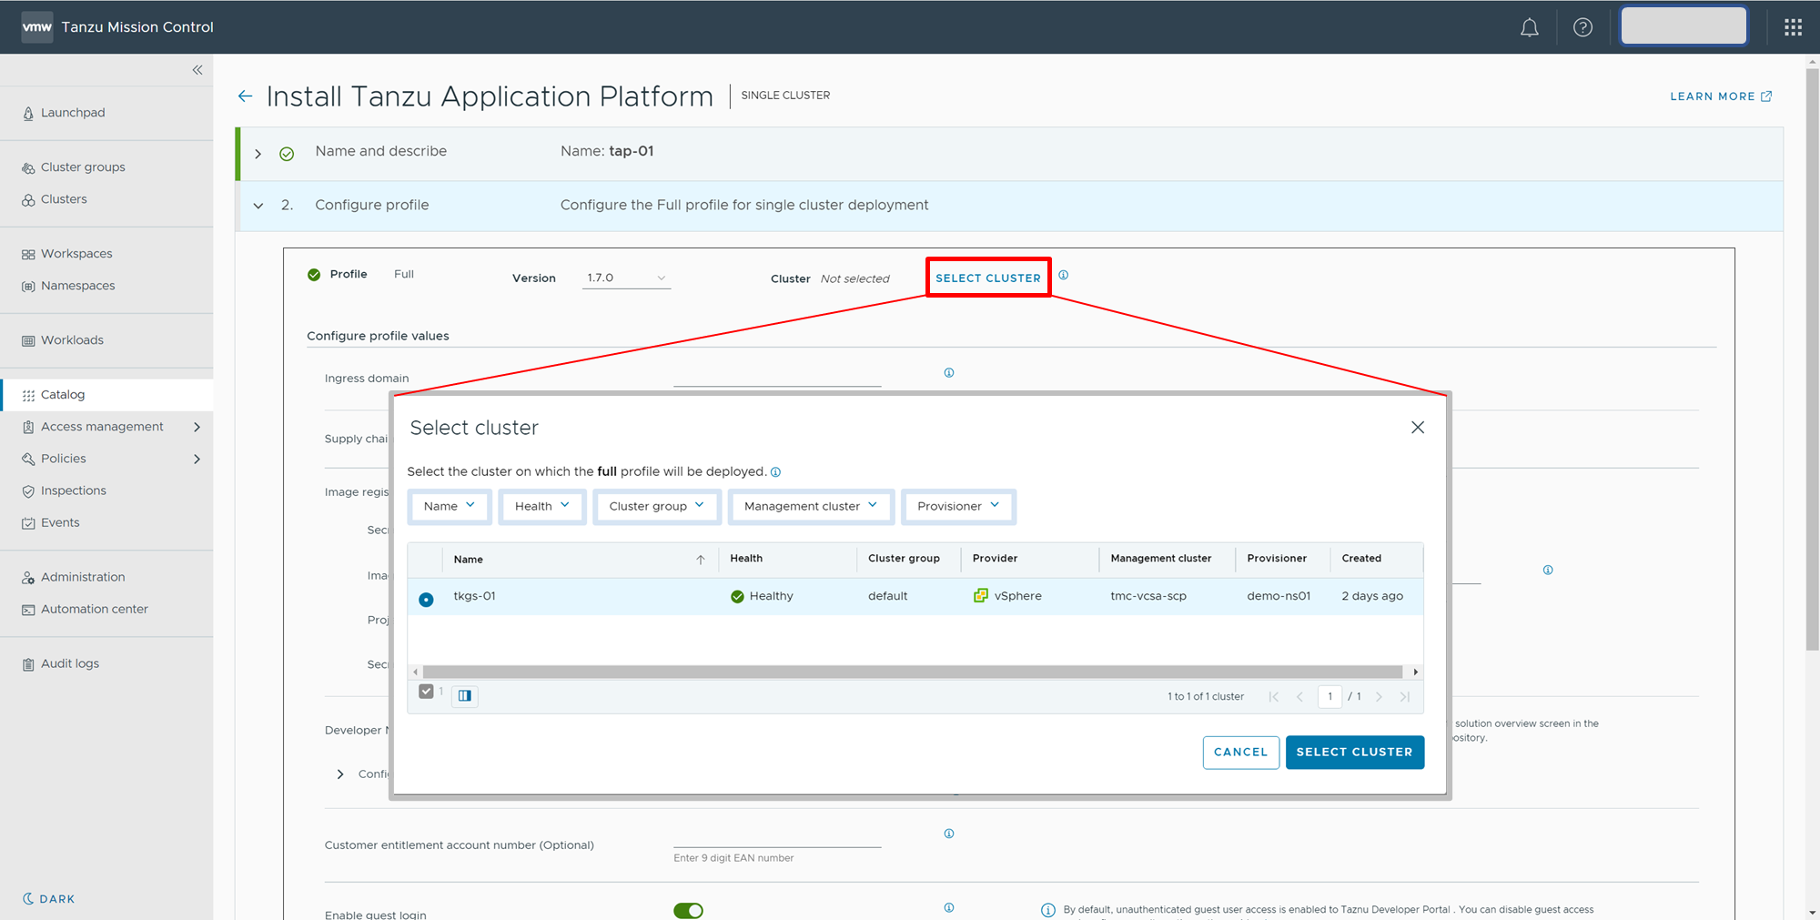Open the Management cluster filter dropdown

810,507
